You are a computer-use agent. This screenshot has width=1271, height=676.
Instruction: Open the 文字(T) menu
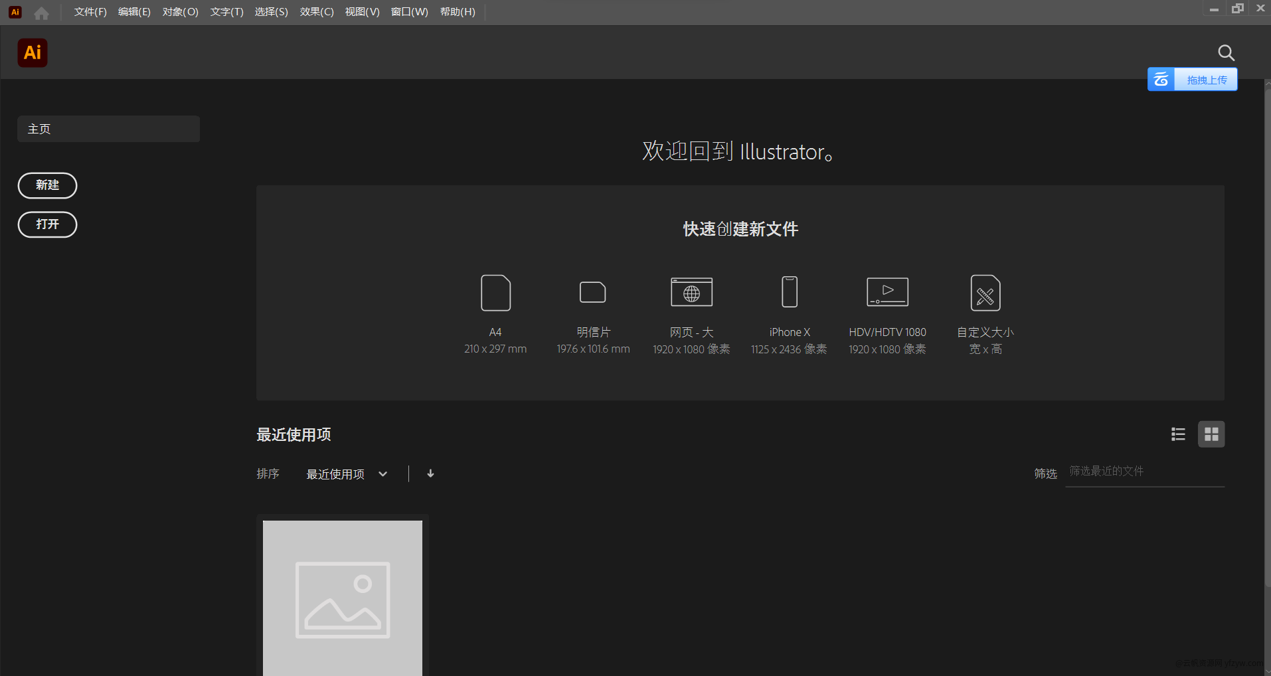(x=227, y=12)
